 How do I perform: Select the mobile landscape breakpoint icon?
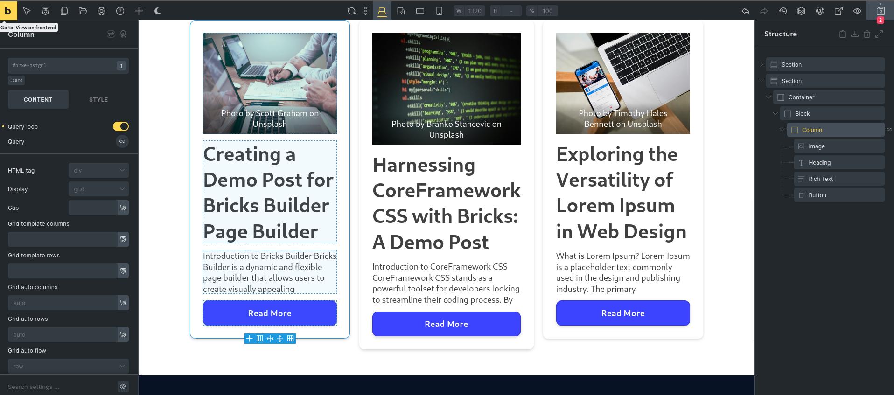[420, 11]
